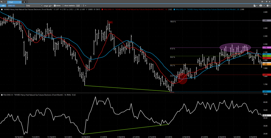Select the red circle crossover annotation

click(x=183, y=79)
